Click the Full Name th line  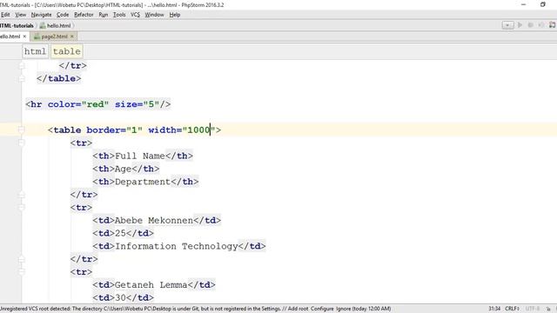pos(143,156)
